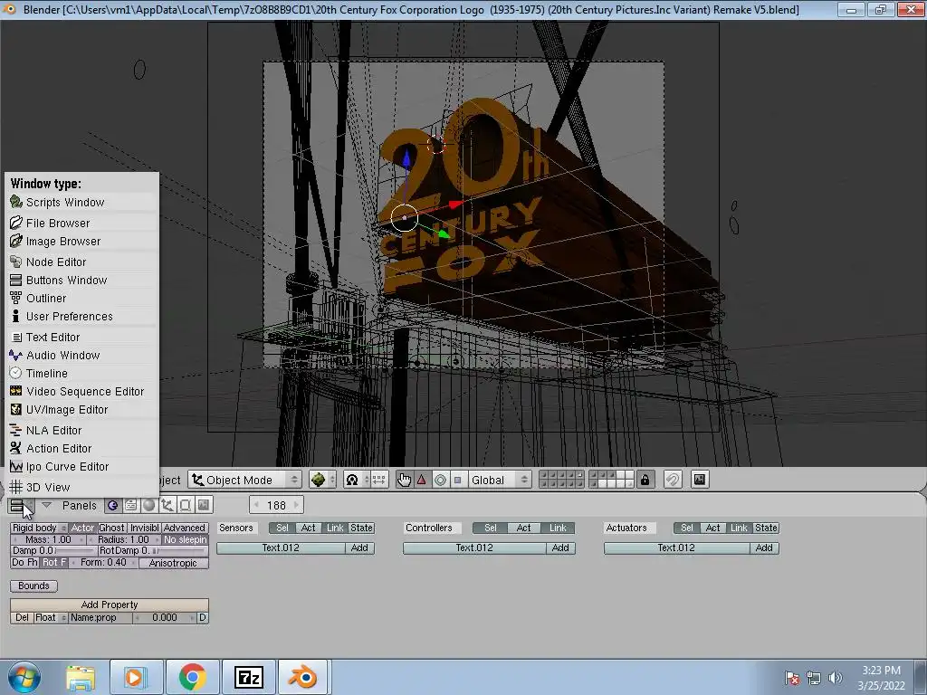Image resolution: width=927 pixels, height=695 pixels.
Task: Click the render this window image icon
Action: pos(700,480)
